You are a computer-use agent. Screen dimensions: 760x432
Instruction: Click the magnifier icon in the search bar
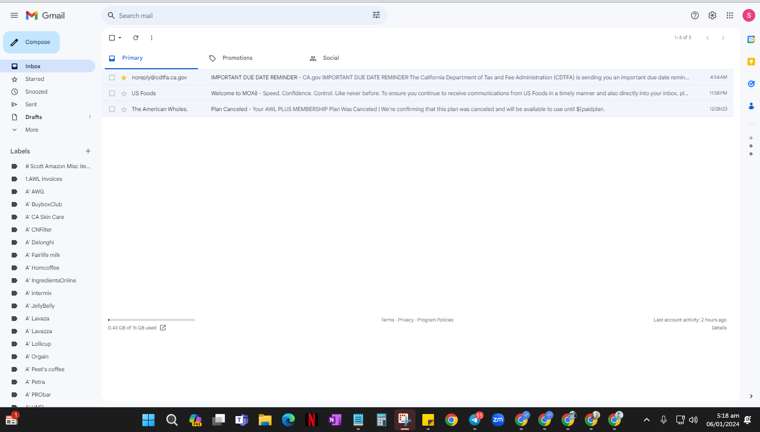[111, 15]
